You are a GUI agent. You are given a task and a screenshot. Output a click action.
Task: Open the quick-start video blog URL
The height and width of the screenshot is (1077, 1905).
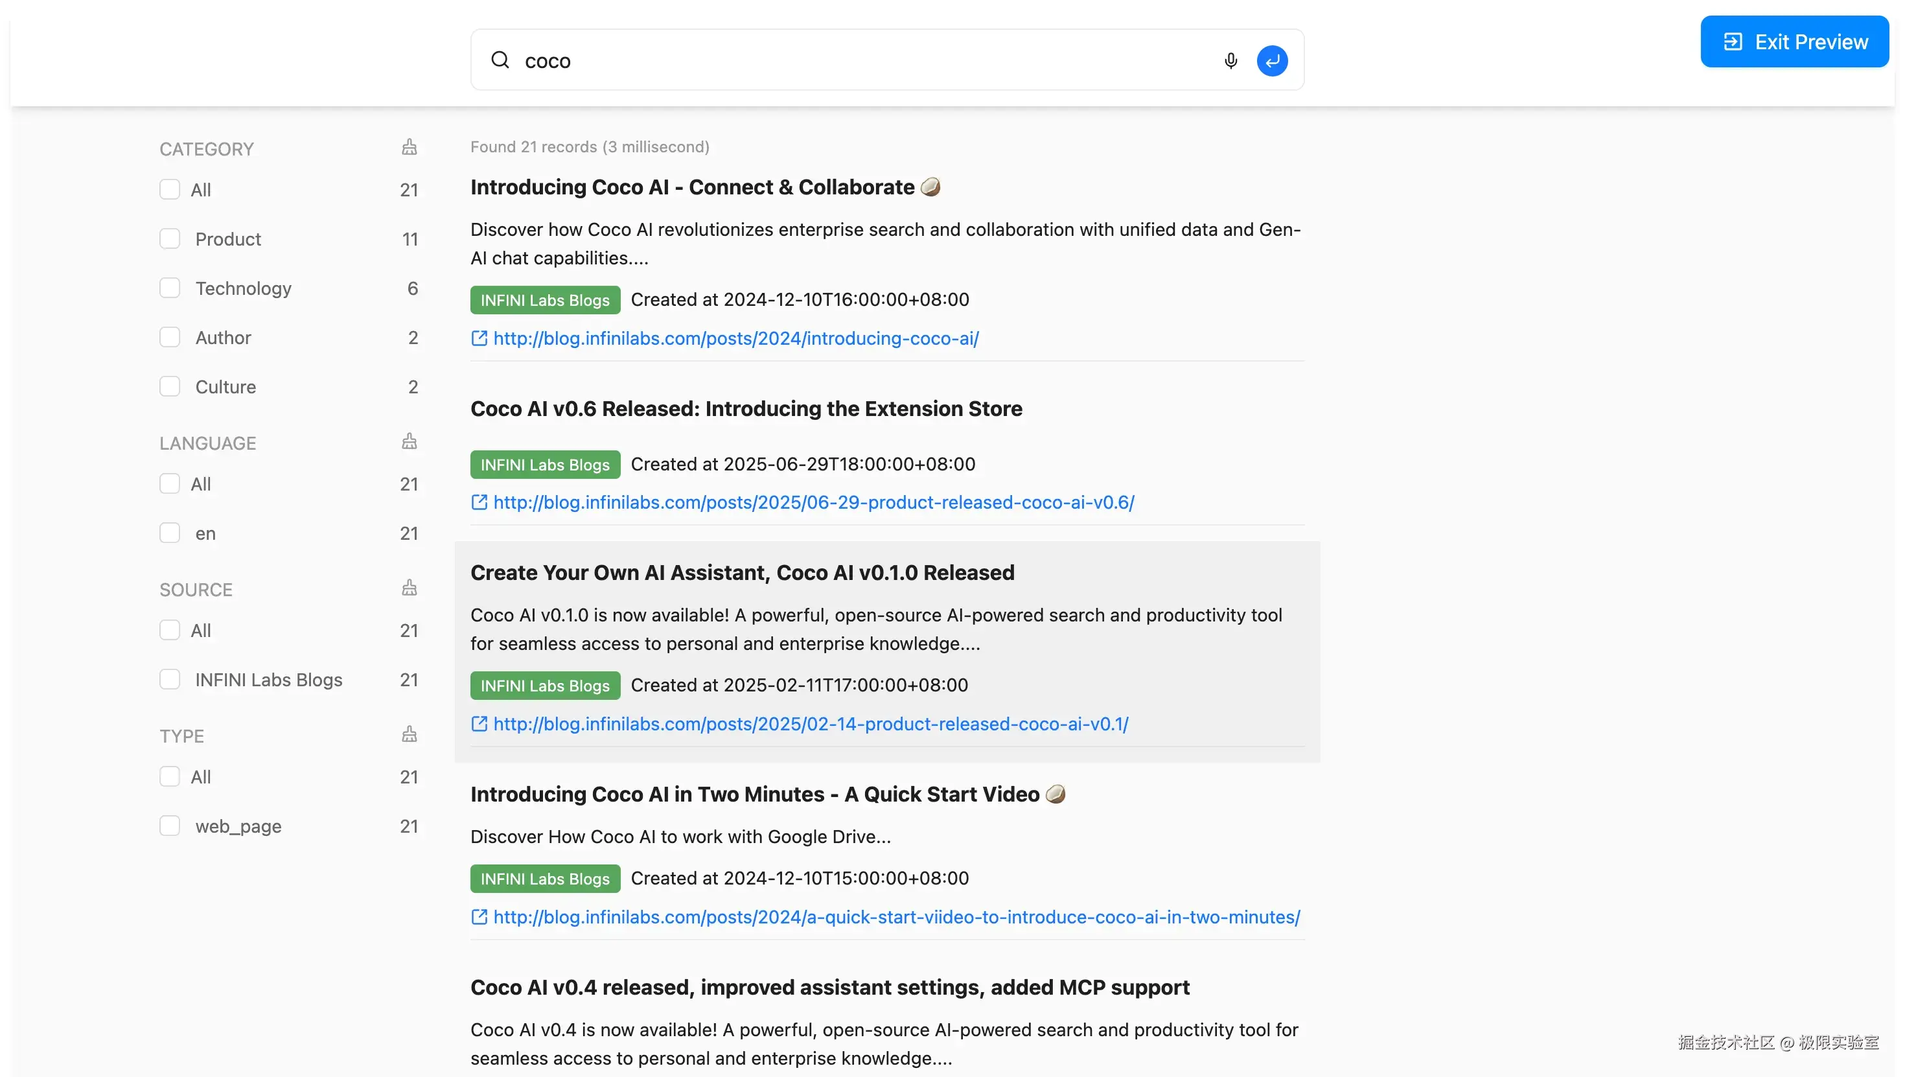(896, 916)
